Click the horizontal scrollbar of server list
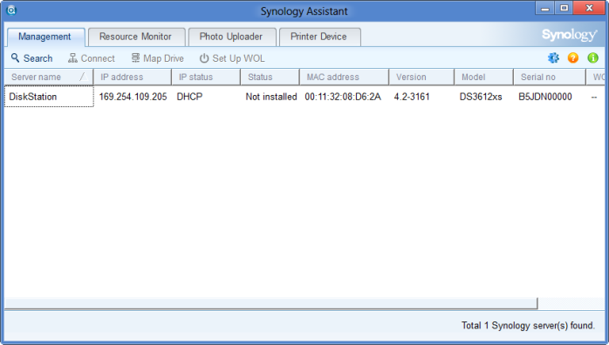Image resolution: width=609 pixels, height=345 pixels. click(x=271, y=303)
